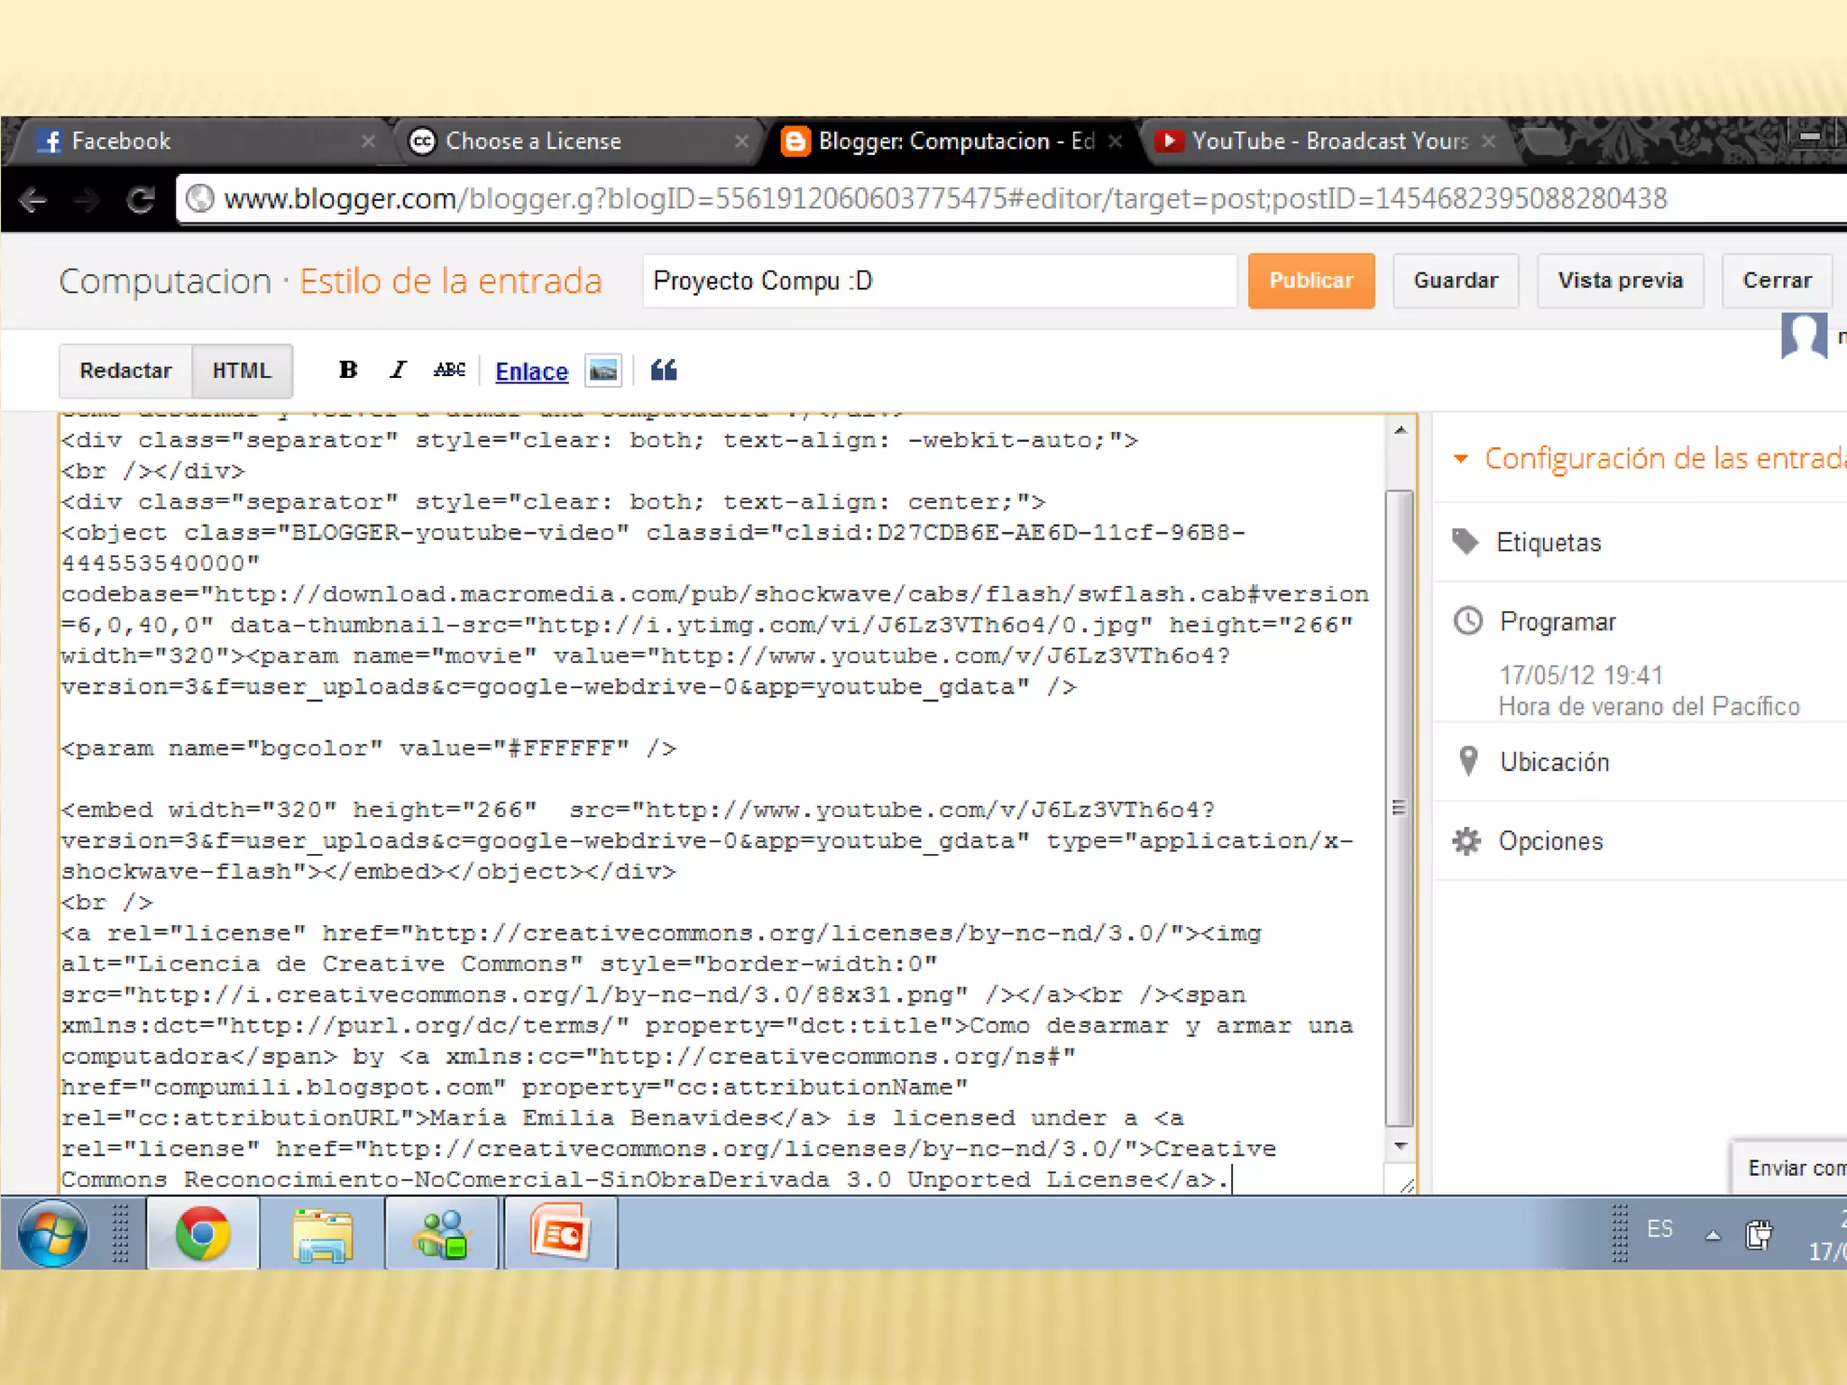This screenshot has height=1385, width=1847.
Task: Insert blockquote with the quote icon
Action: 664,371
